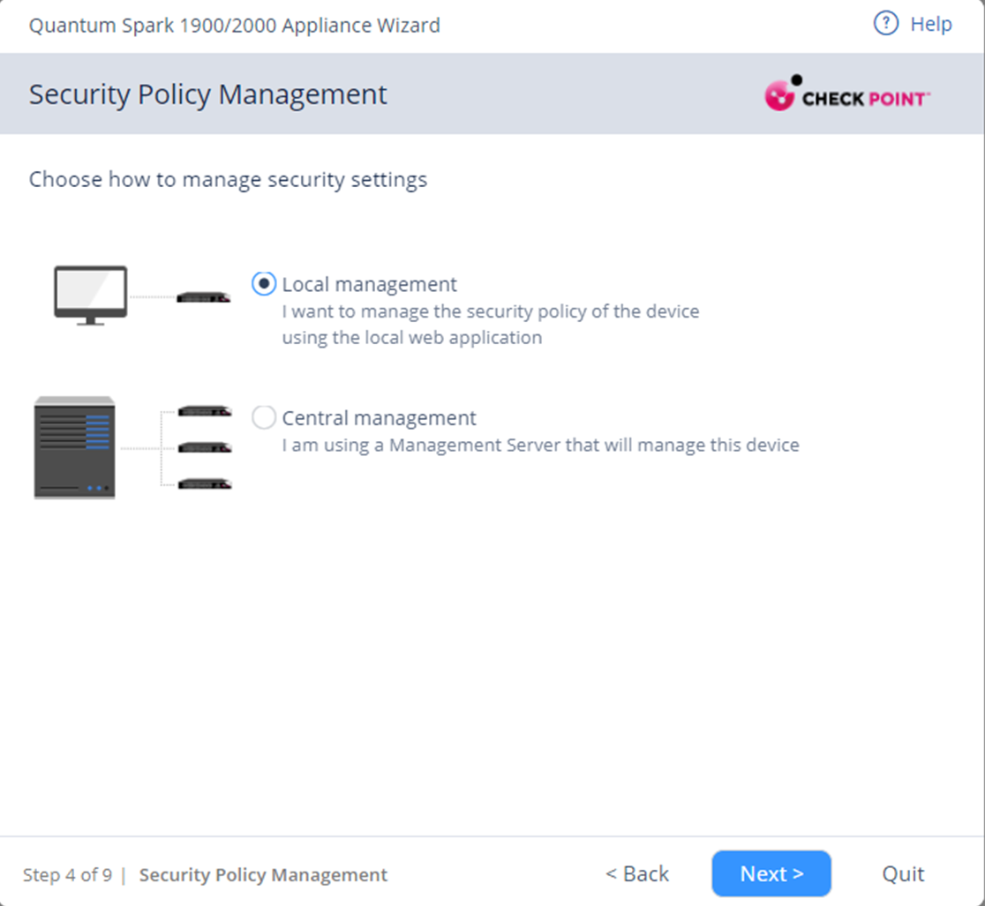Click the computer monitor icon

pyautogui.click(x=91, y=295)
